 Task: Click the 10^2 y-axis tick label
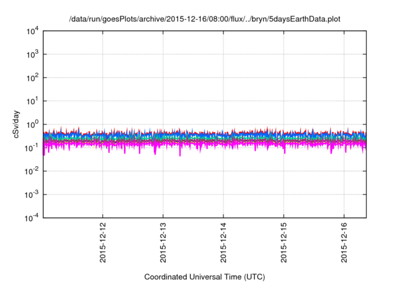[x=32, y=78]
